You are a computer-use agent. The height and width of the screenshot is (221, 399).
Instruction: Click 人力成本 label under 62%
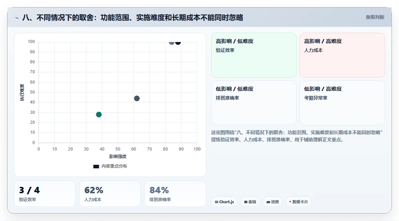[x=93, y=200]
